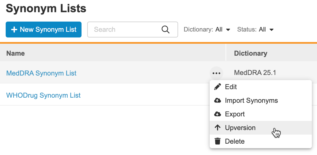Open the Status filter dropdown

pos(255,30)
